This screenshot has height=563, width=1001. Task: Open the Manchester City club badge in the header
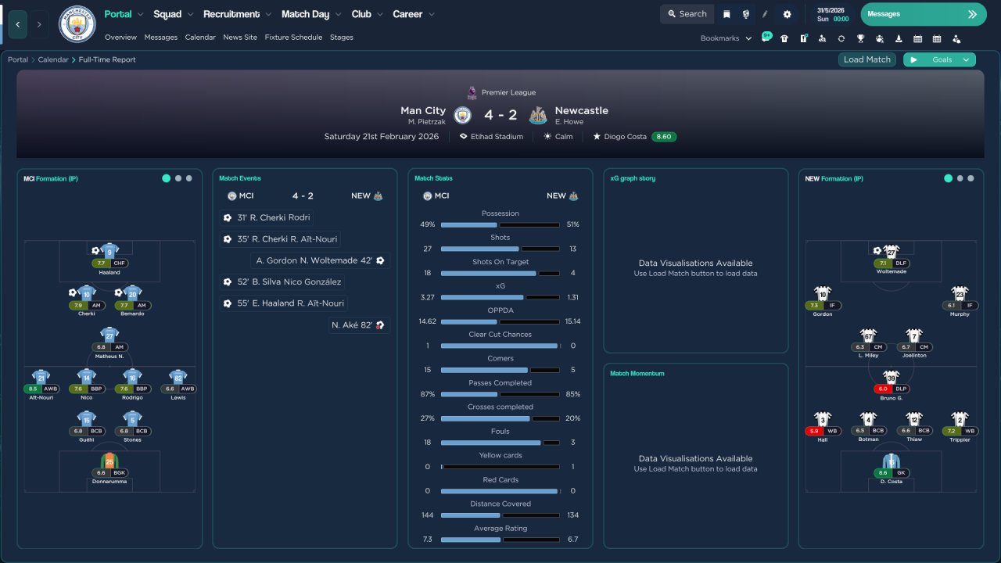point(77,24)
